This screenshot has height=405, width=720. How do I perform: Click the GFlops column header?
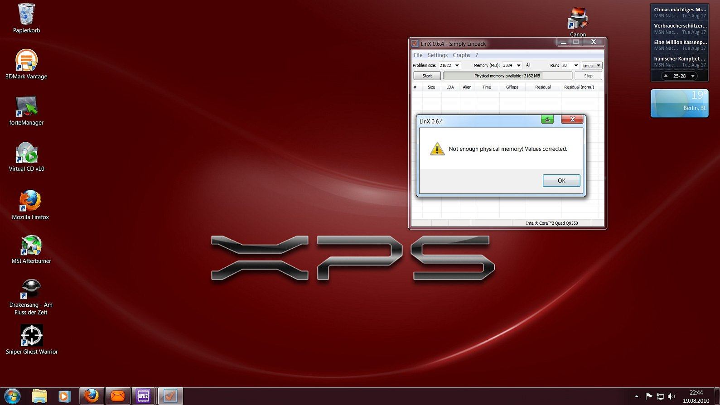[x=512, y=87]
